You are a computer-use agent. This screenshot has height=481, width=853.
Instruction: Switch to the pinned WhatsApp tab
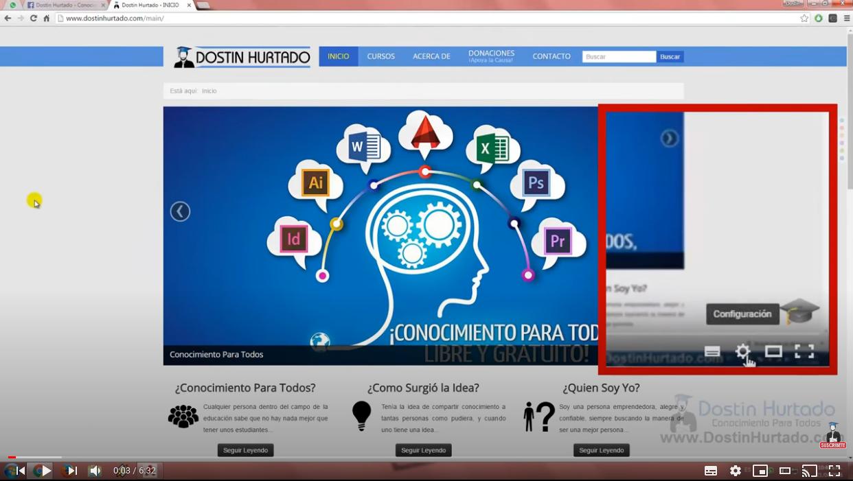tap(12, 5)
